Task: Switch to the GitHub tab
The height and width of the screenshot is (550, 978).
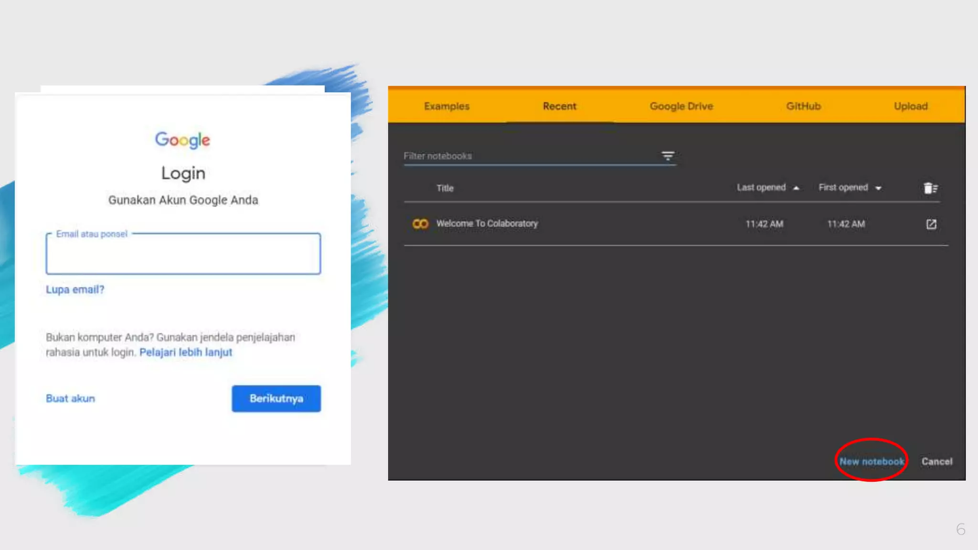Action: click(803, 106)
